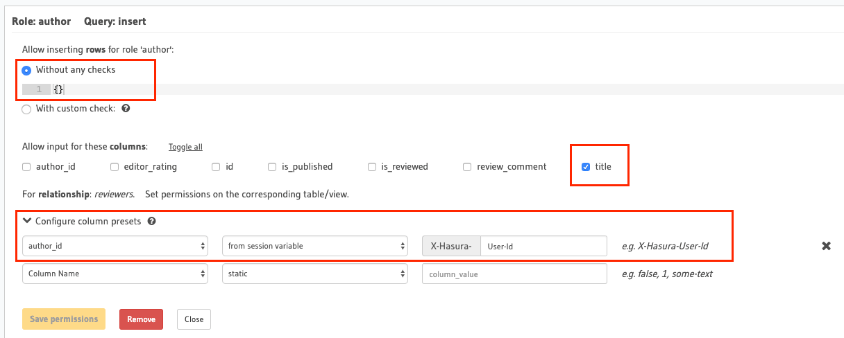The image size is (844, 338).
Task: Select 'With custom check' radio option
Action: (x=26, y=109)
